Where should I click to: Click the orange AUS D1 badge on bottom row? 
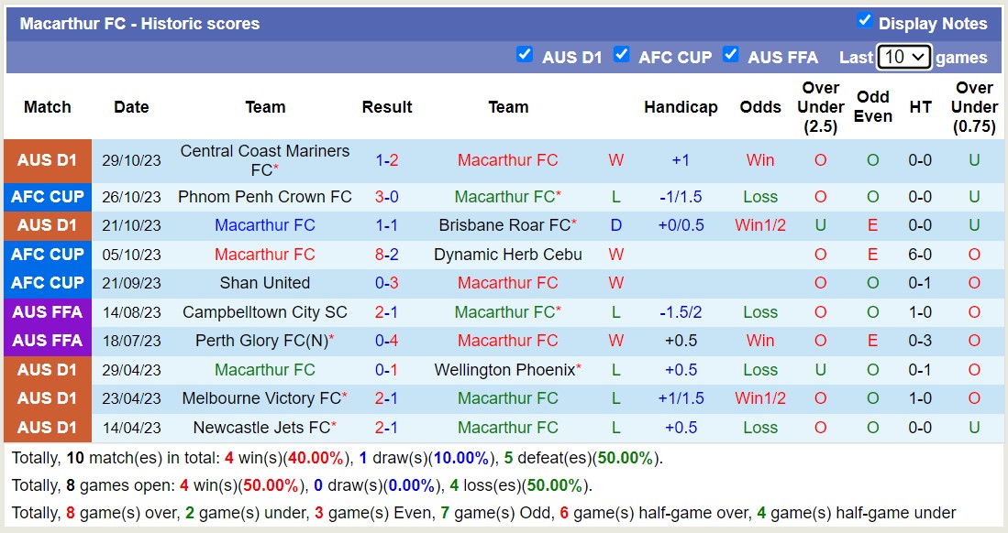(47, 427)
